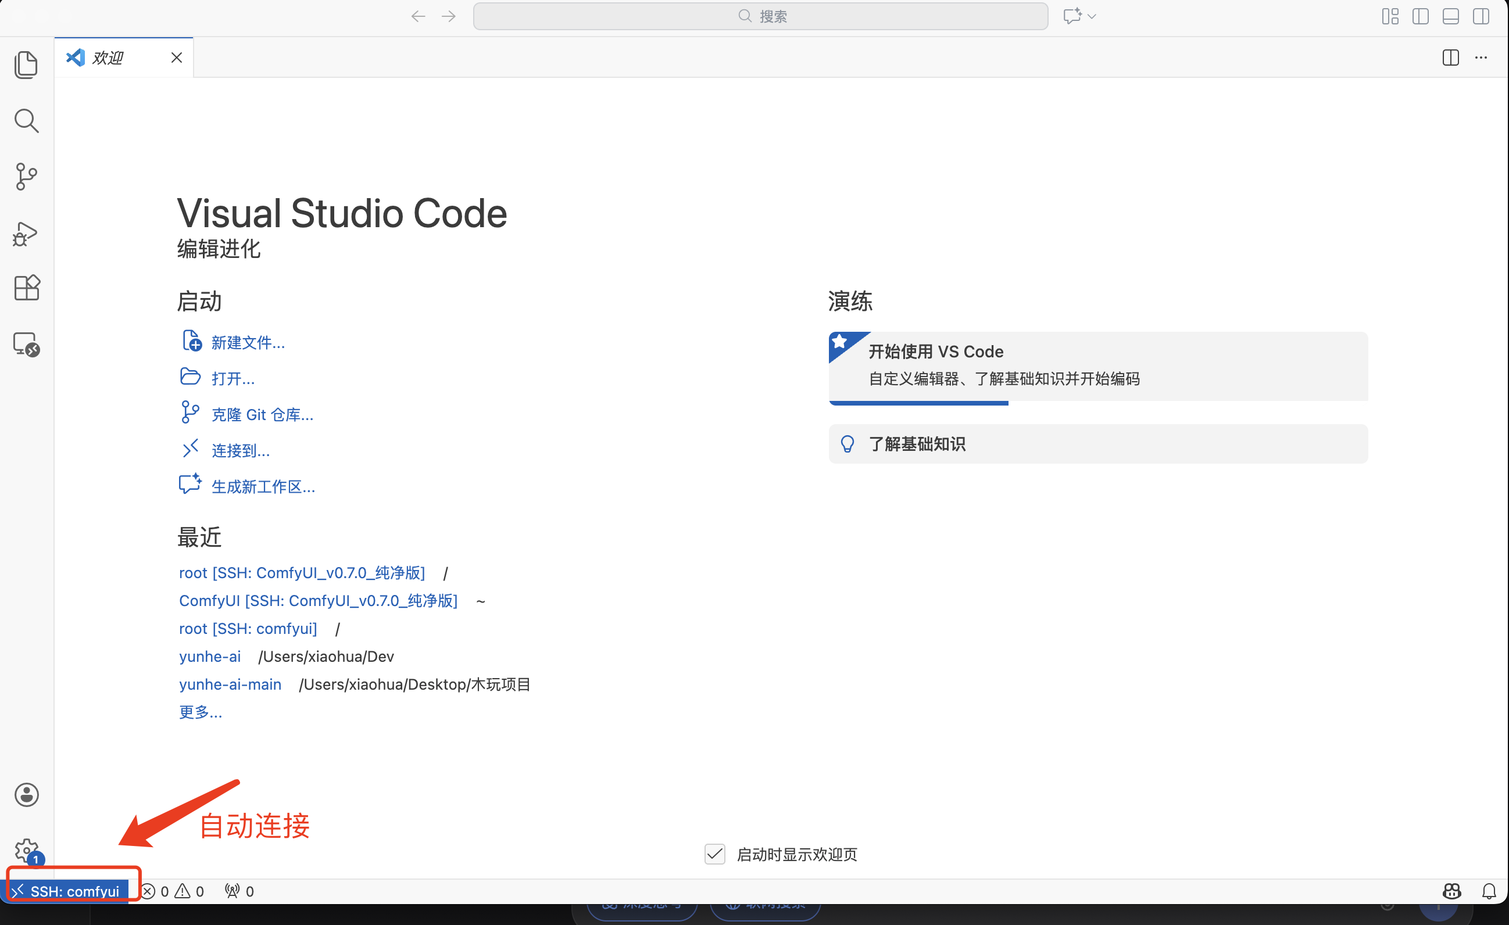This screenshot has height=925, width=1509.
Task: Click the 新建文件 new file link
Action: (248, 342)
